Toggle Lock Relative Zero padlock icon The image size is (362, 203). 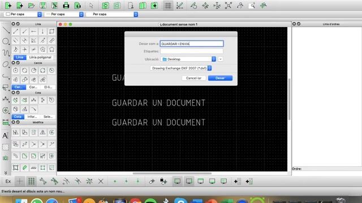[x=163, y=182]
